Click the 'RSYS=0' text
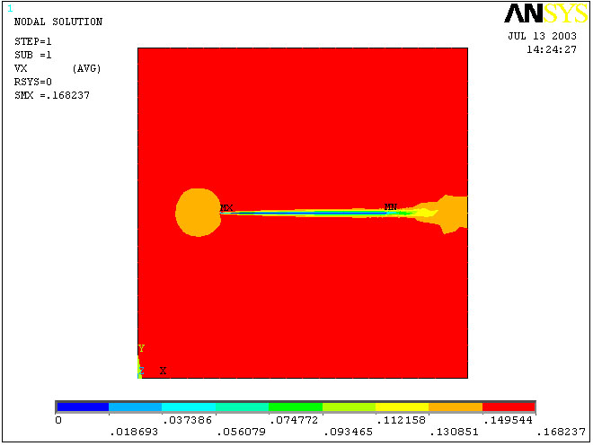 pyautogui.click(x=33, y=82)
